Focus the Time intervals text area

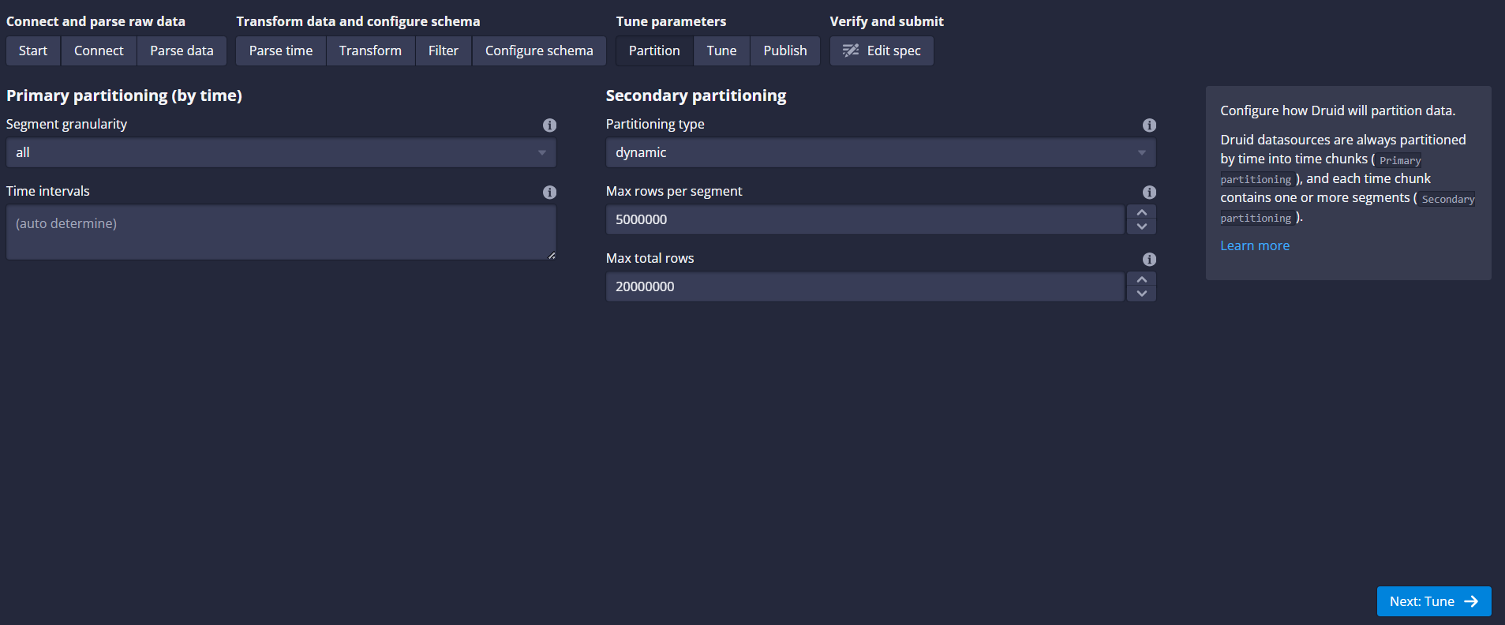coord(281,232)
